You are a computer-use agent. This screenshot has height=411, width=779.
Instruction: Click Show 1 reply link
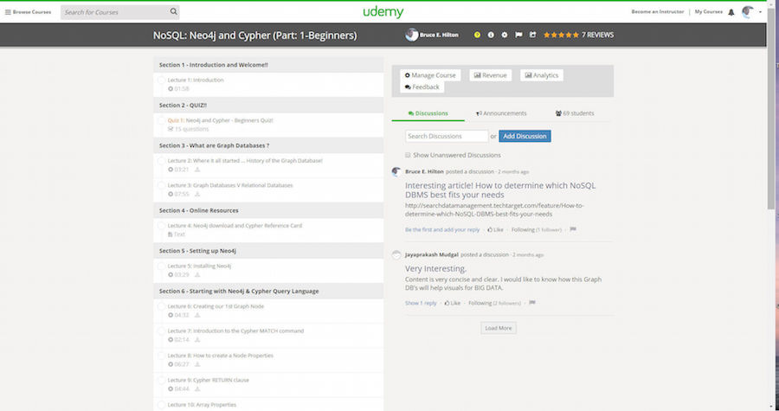coord(421,303)
